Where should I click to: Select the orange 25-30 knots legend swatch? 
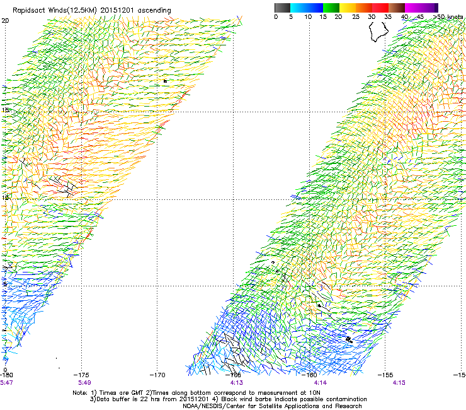(x=364, y=8)
